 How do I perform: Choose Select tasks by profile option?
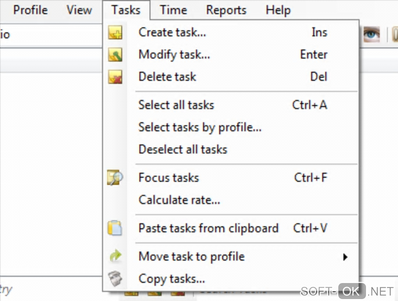coord(200,127)
